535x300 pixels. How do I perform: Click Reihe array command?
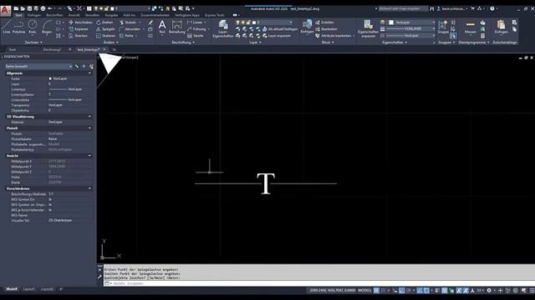(x=126, y=36)
